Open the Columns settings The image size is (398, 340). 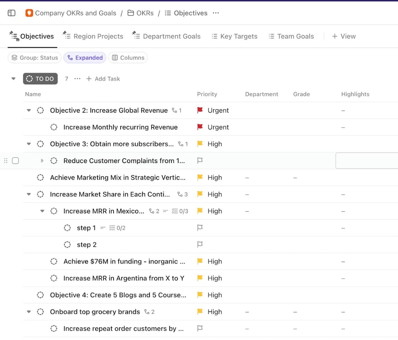coord(128,57)
